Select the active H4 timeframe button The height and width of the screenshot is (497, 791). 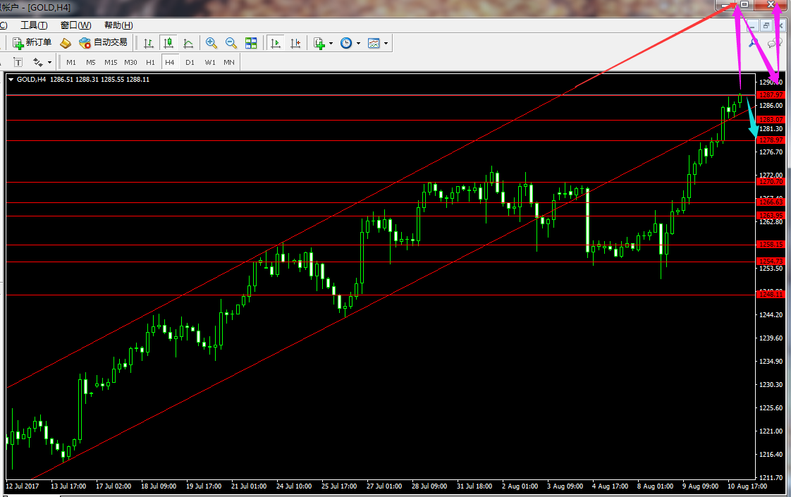point(169,63)
